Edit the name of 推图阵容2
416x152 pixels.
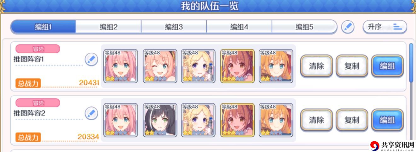91,113
